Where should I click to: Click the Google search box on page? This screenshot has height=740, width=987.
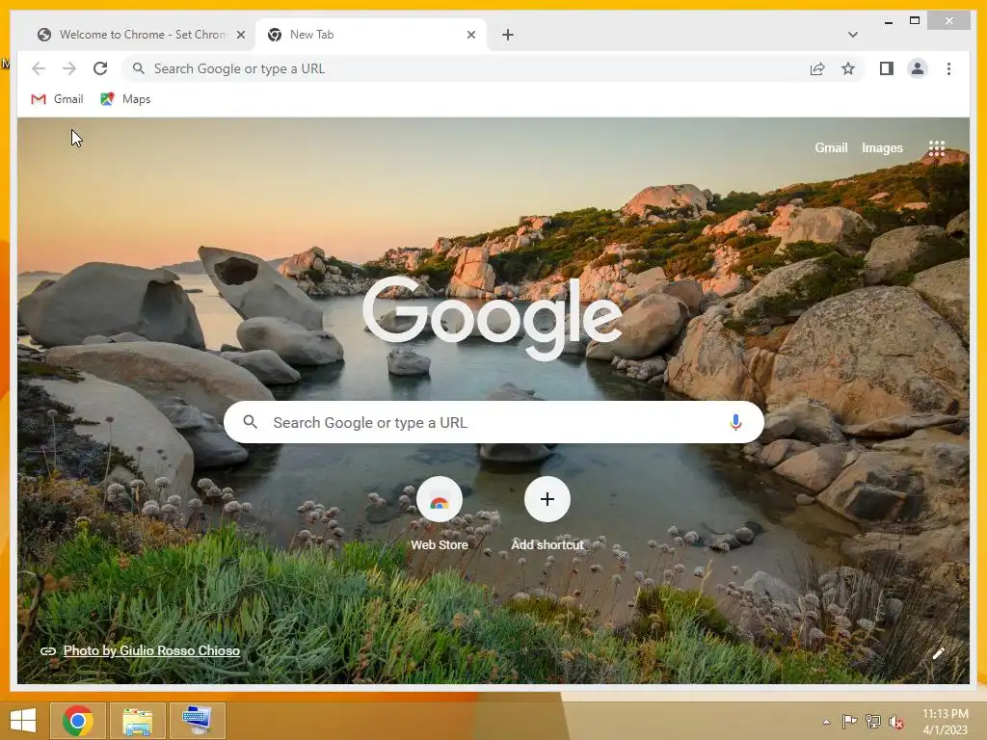(493, 422)
